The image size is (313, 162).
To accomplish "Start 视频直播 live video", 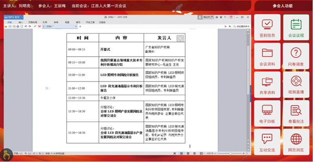I will [x=296, y=85].
